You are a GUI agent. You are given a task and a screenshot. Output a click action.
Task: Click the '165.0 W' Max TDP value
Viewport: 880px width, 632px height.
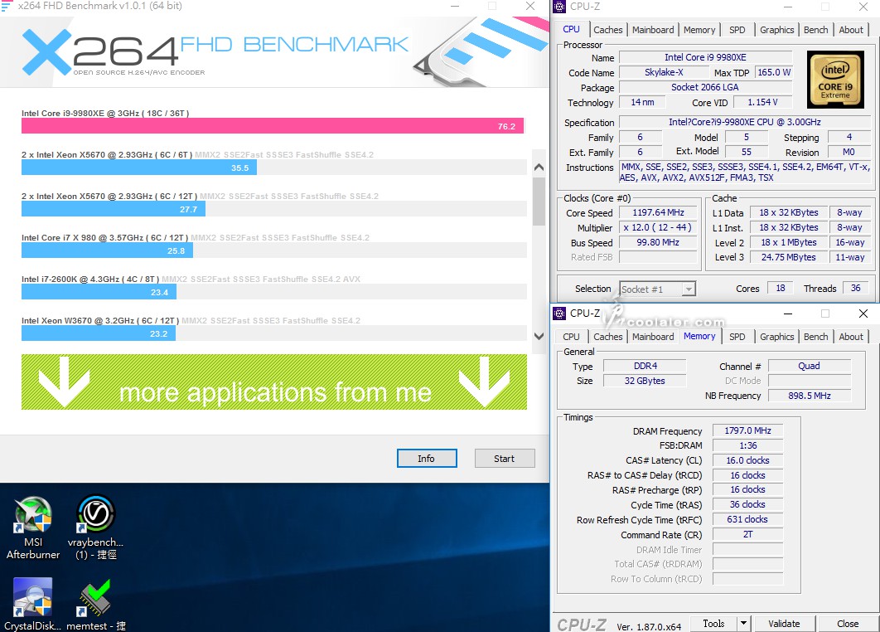[x=774, y=72]
